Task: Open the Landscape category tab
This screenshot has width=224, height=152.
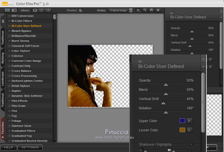Action: coord(3,78)
